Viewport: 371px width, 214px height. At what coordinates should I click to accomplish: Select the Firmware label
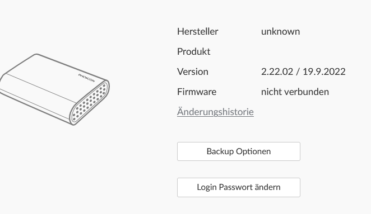(197, 92)
